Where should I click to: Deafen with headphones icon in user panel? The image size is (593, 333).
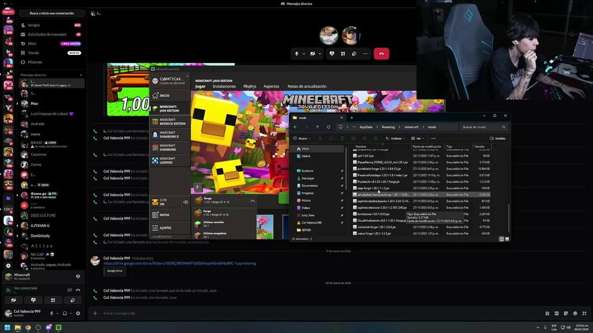click(x=65, y=313)
